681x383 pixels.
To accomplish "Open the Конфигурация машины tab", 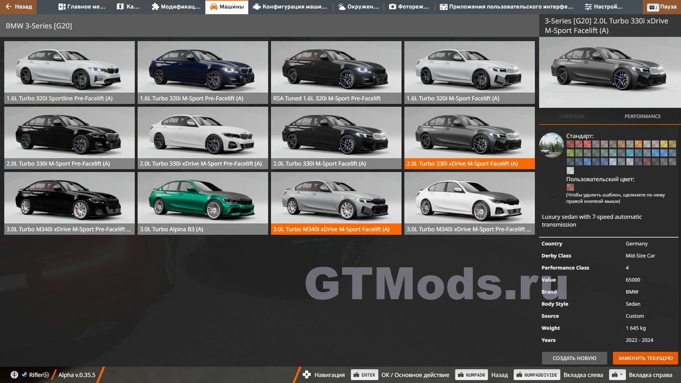I will pos(290,7).
